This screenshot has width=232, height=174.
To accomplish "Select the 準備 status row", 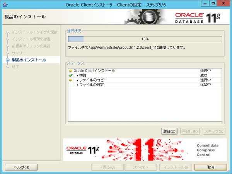I will coord(145,75).
